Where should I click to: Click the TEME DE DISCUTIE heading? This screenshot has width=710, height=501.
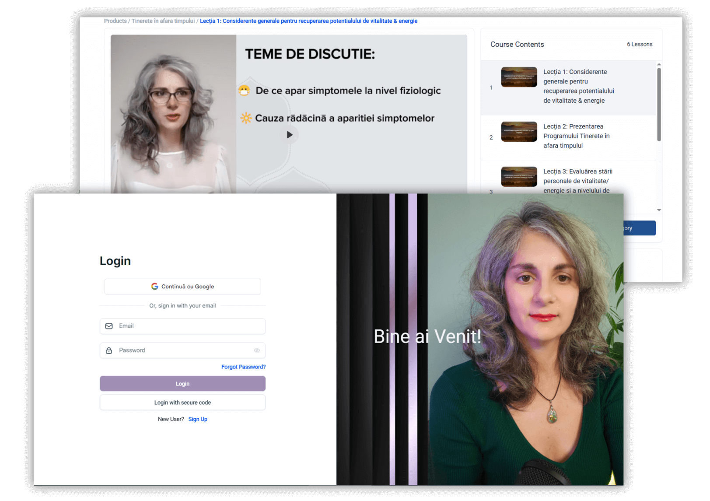pyautogui.click(x=310, y=54)
